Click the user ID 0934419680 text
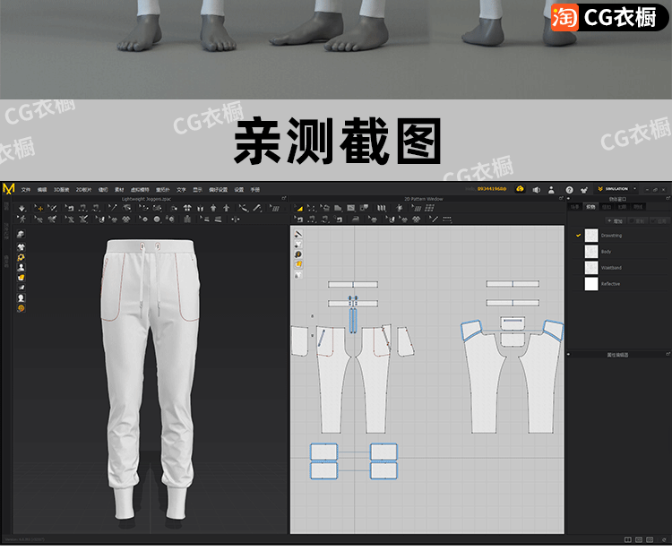Image resolution: width=672 pixels, height=551 pixels. [492, 189]
